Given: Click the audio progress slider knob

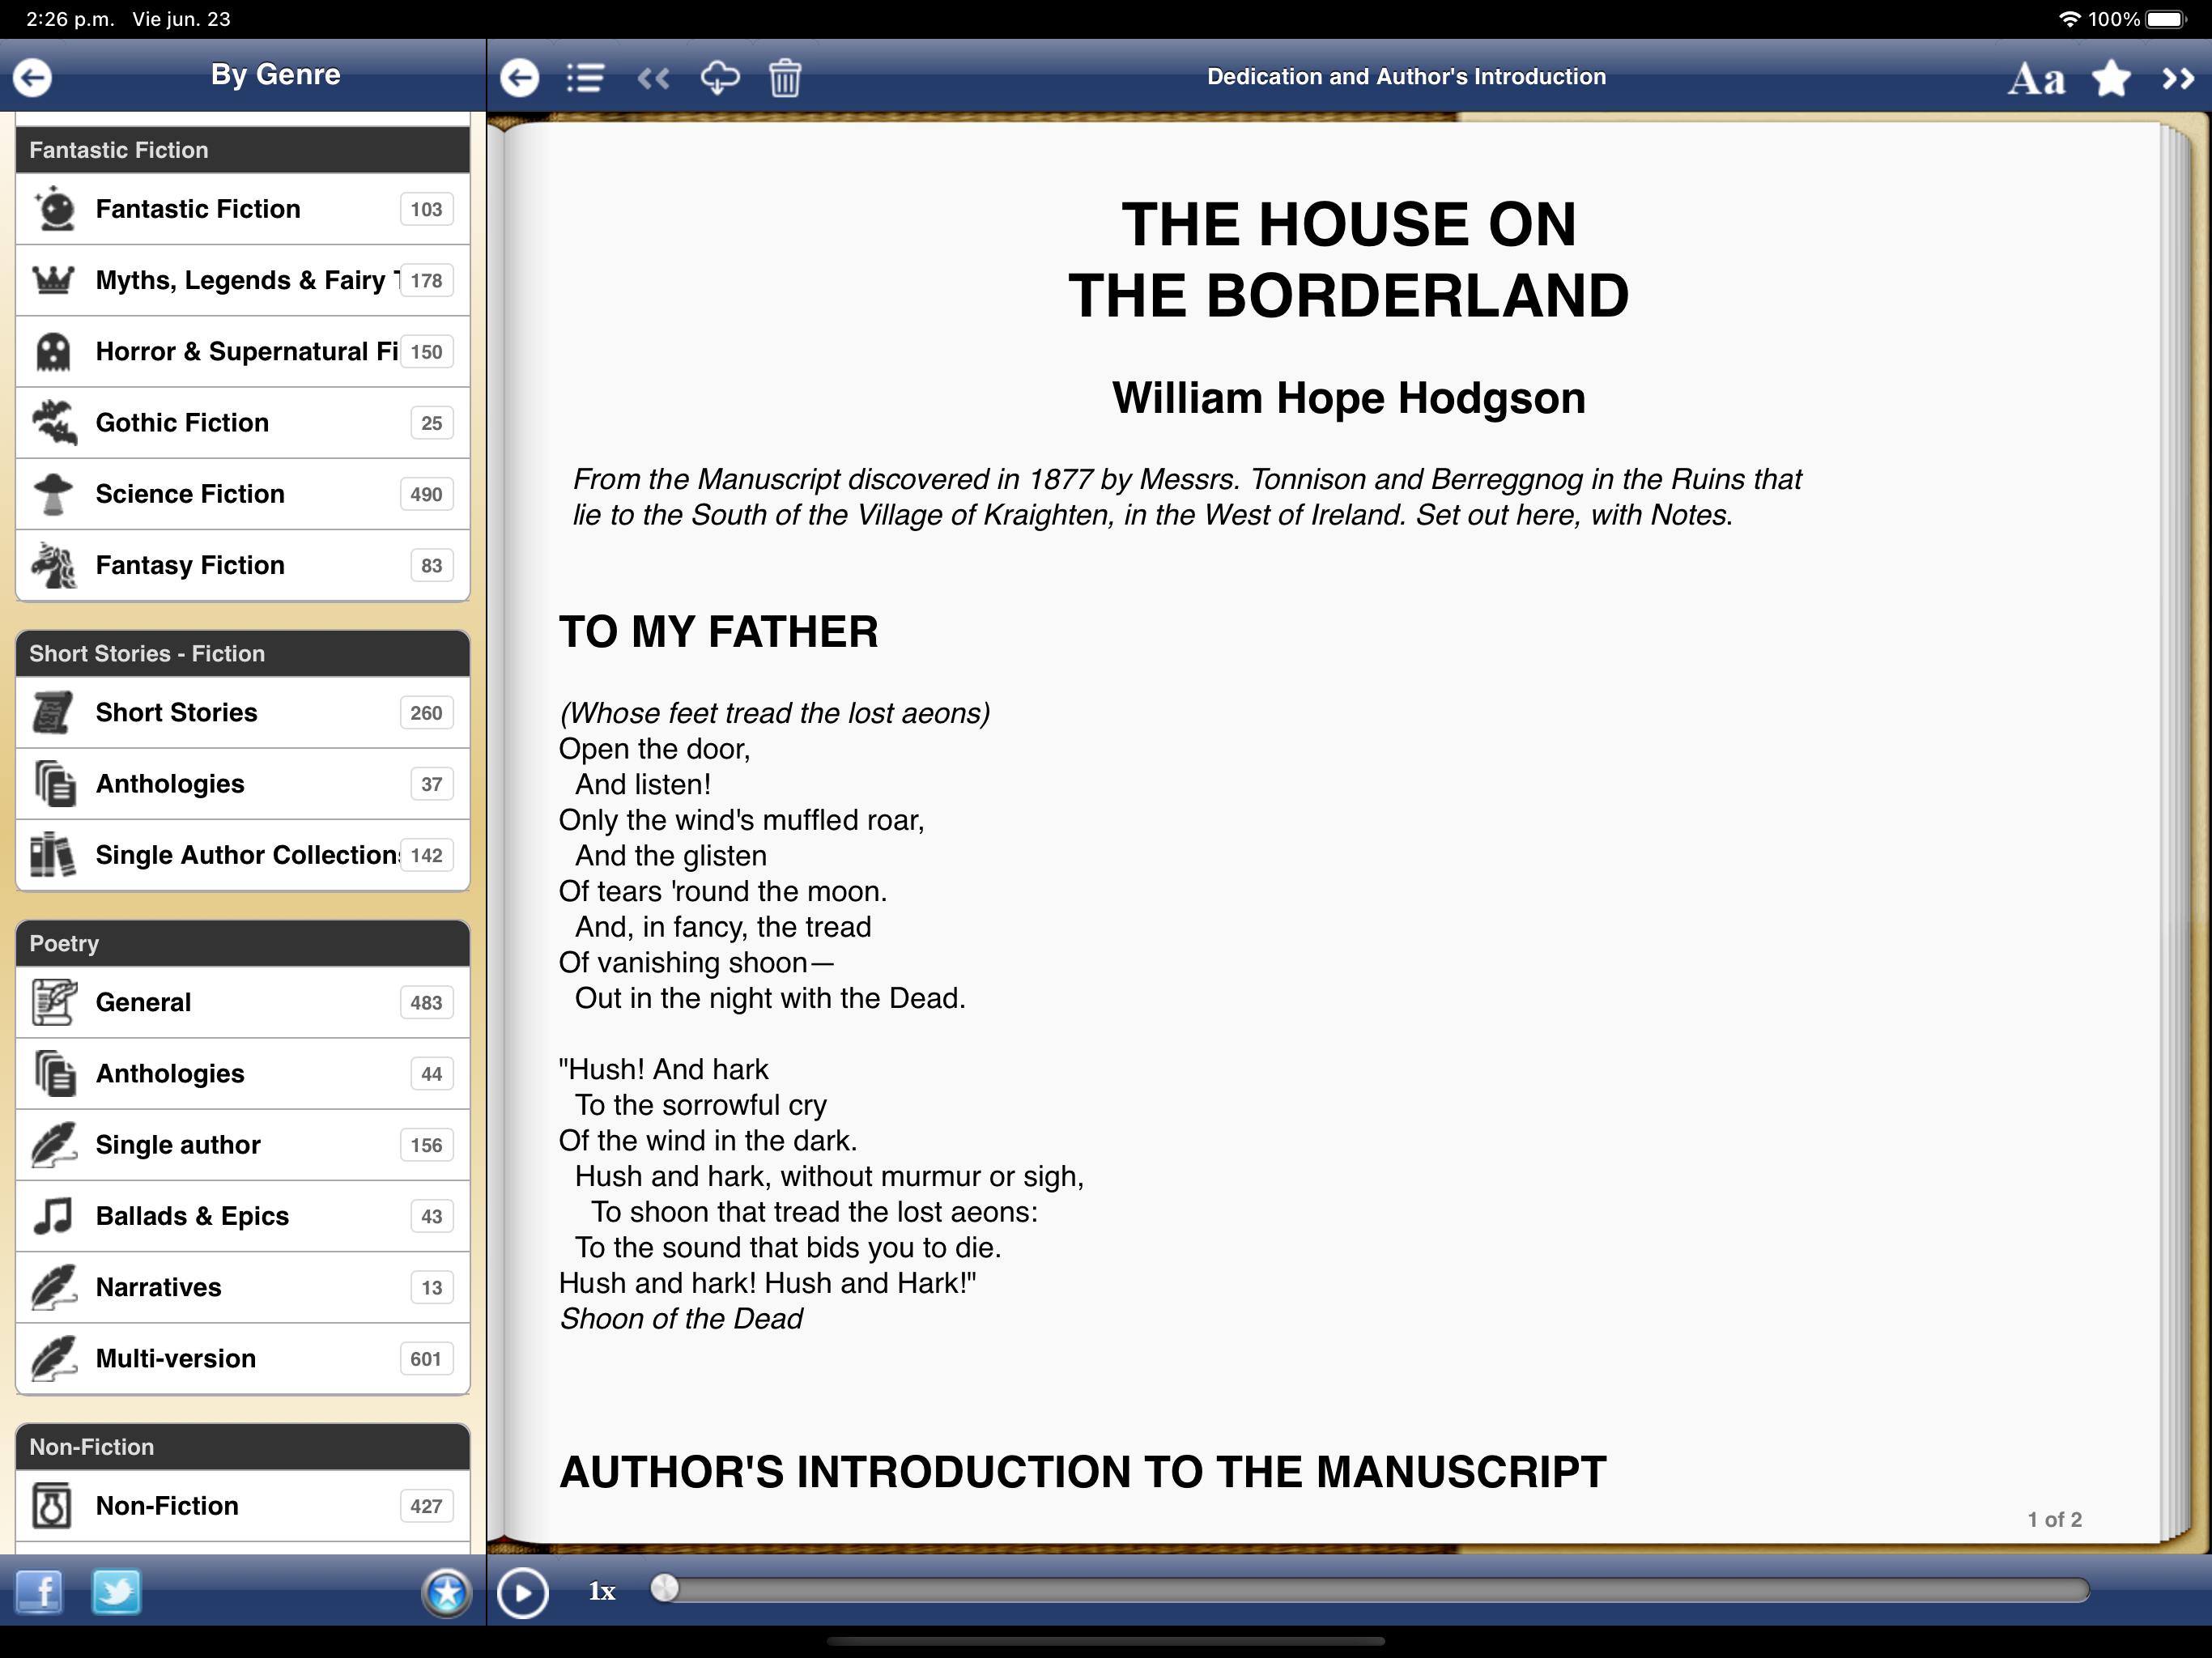Looking at the screenshot, I should 665,1587.
